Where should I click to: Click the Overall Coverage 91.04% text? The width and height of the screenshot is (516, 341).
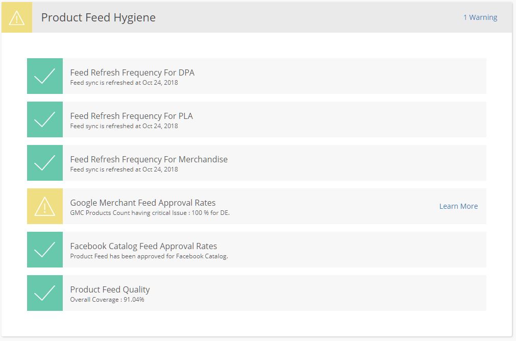pos(107,300)
